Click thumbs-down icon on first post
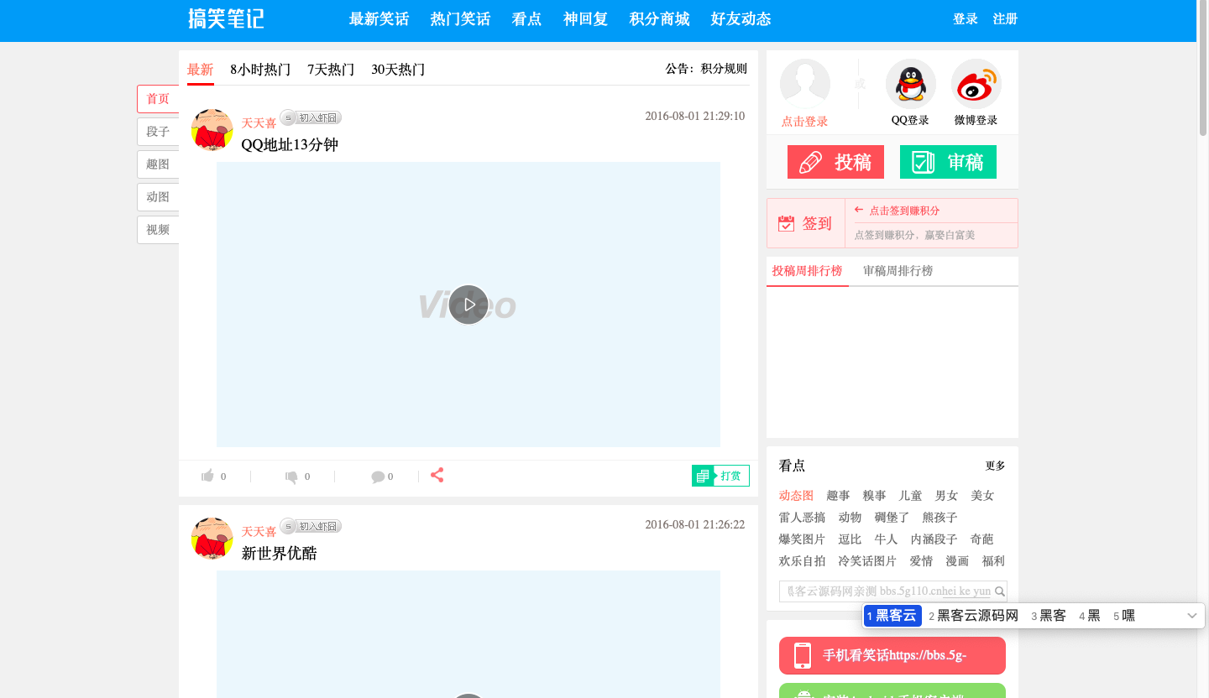 pos(291,477)
